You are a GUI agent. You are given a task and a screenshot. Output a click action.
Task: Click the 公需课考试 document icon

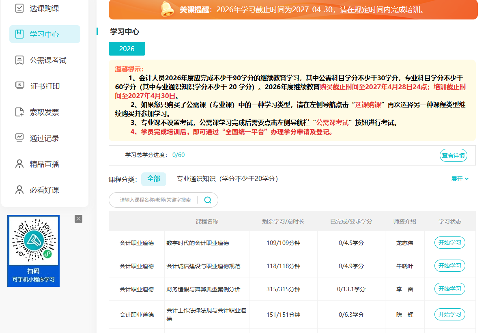click(x=19, y=60)
